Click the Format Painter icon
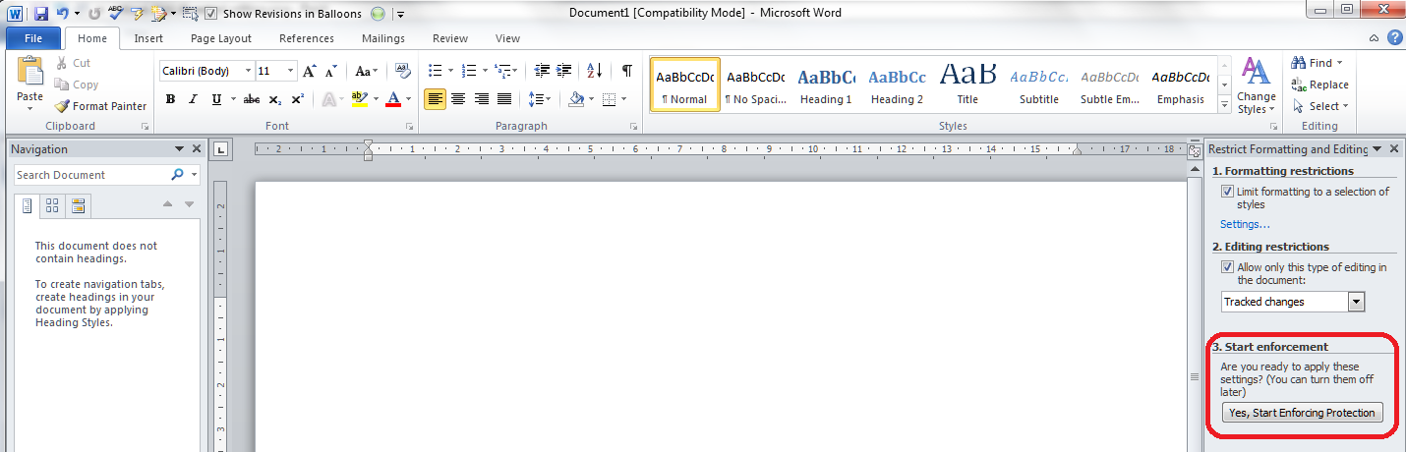The width and height of the screenshot is (1406, 452). (62, 106)
